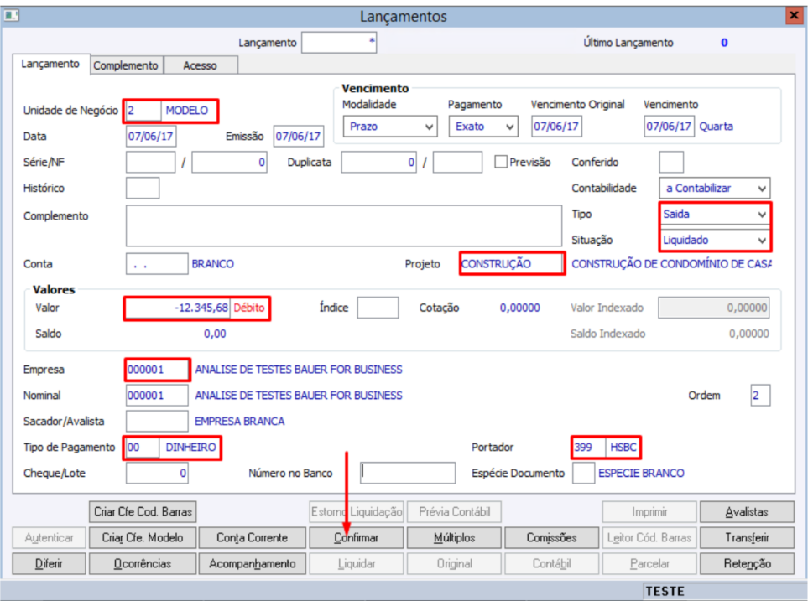Click the Vencimento Original date field
The height and width of the screenshot is (601, 808).
556,127
